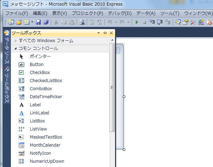Click the Open File folder icon

coord(19,22)
